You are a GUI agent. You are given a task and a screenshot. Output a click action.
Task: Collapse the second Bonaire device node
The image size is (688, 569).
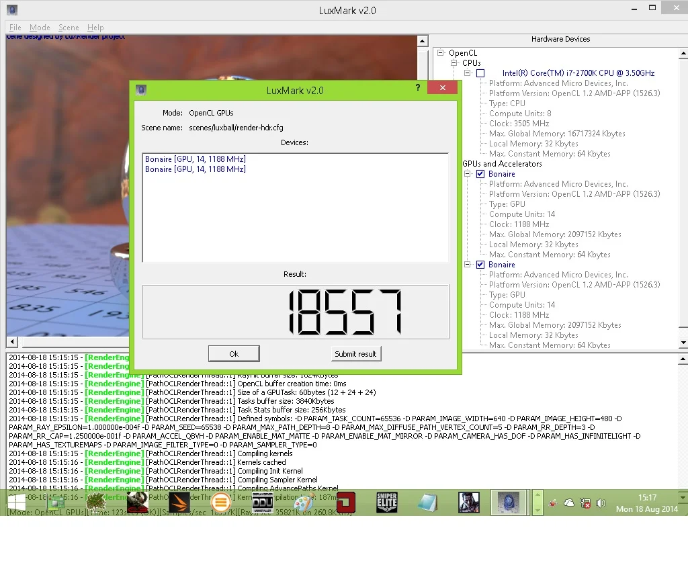tap(468, 265)
